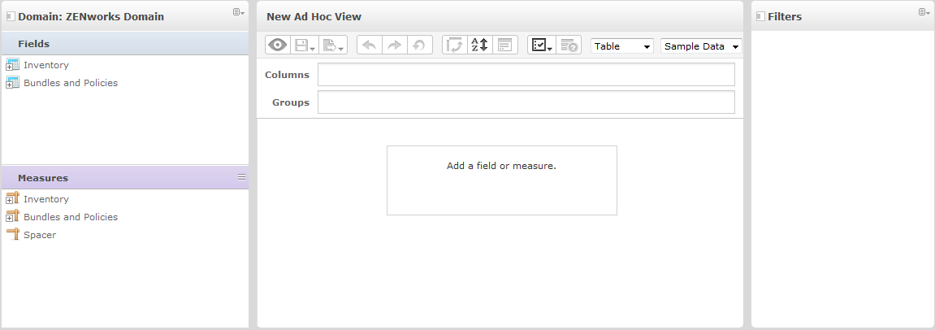Click the display mode eye icon
The image size is (935, 330).
[x=277, y=46]
